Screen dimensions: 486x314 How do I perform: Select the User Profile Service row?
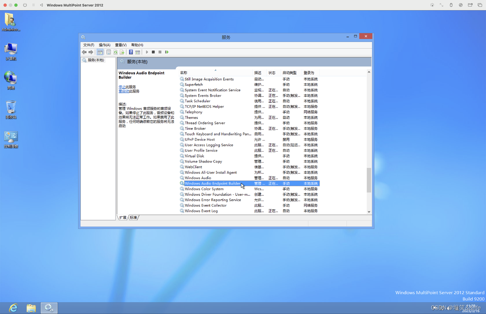(249, 150)
